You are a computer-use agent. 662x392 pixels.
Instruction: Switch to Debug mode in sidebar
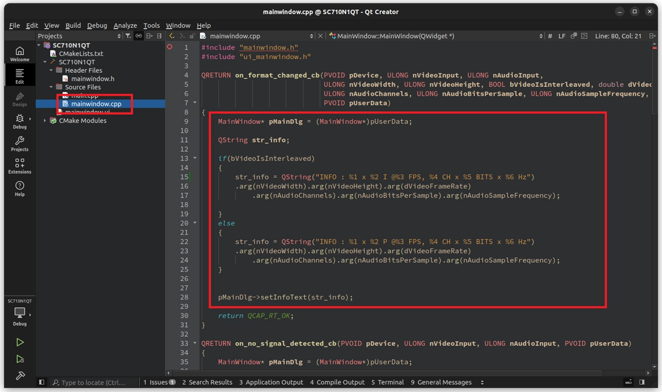[x=20, y=121]
